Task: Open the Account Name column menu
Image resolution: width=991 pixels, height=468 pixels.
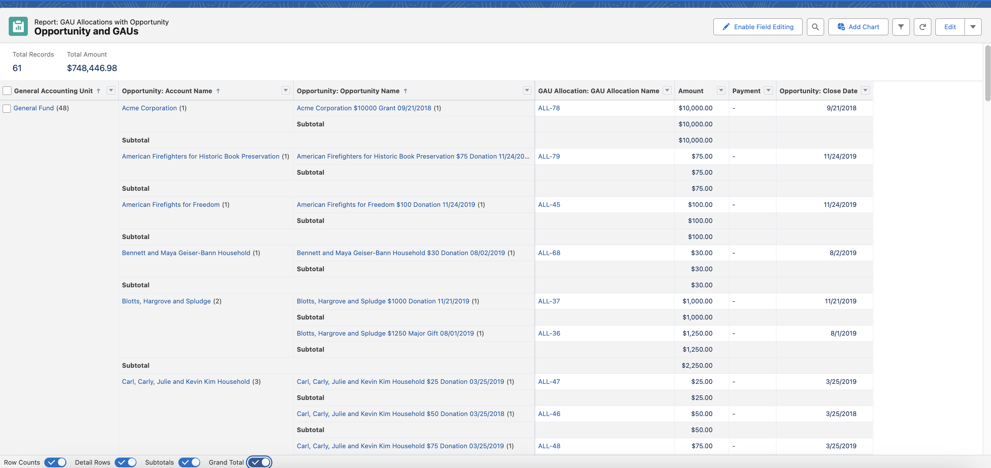Action: [285, 91]
